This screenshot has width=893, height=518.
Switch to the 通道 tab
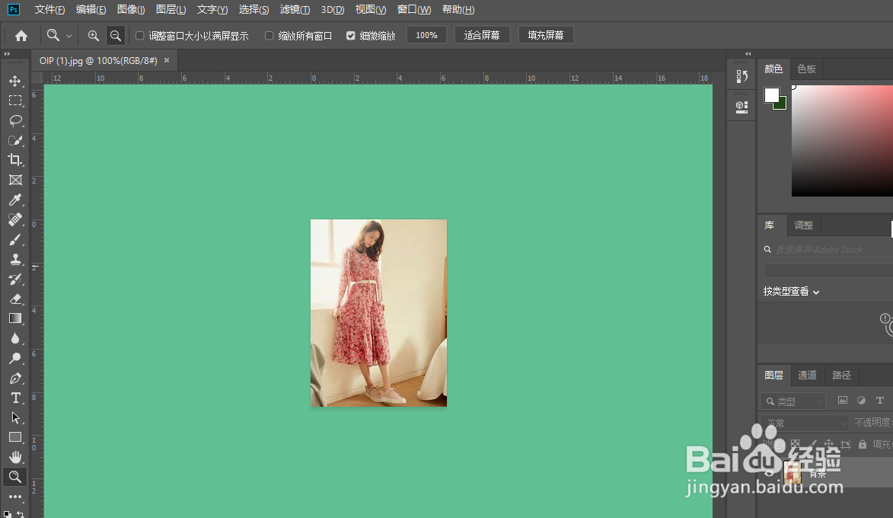click(x=807, y=375)
